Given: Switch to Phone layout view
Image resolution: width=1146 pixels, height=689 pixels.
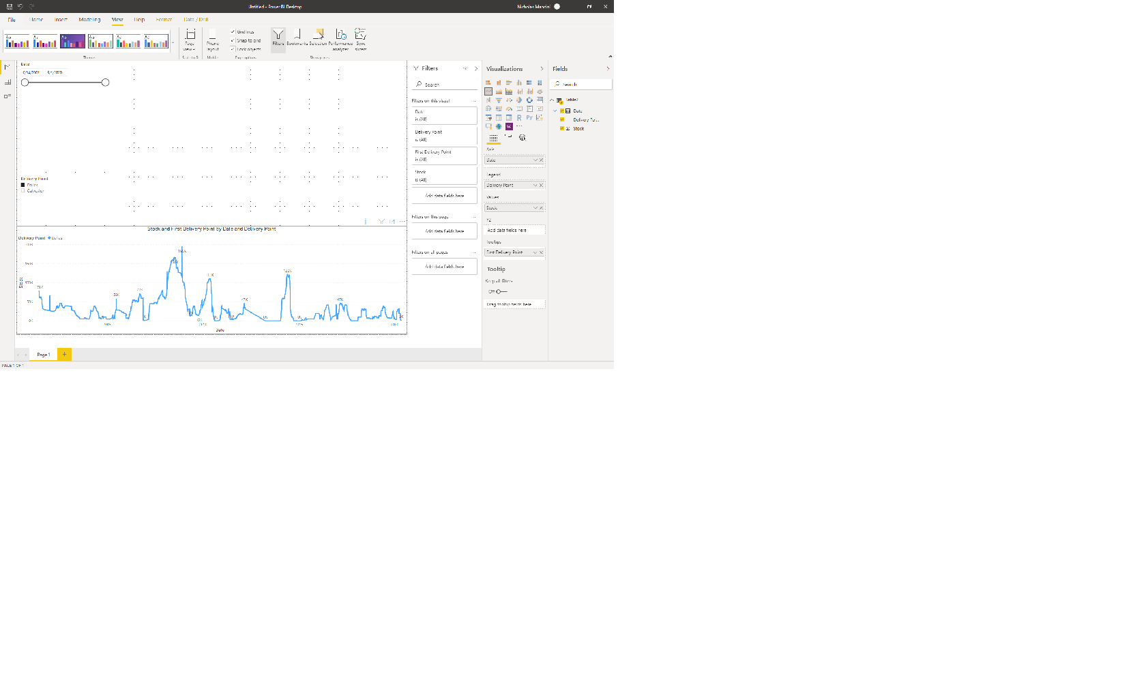Looking at the screenshot, I should tap(213, 40).
